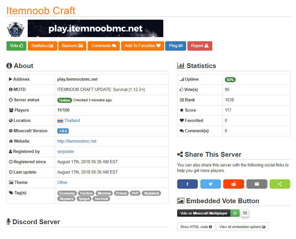Click the green Vote button
The image size is (296, 239).
click(16, 46)
